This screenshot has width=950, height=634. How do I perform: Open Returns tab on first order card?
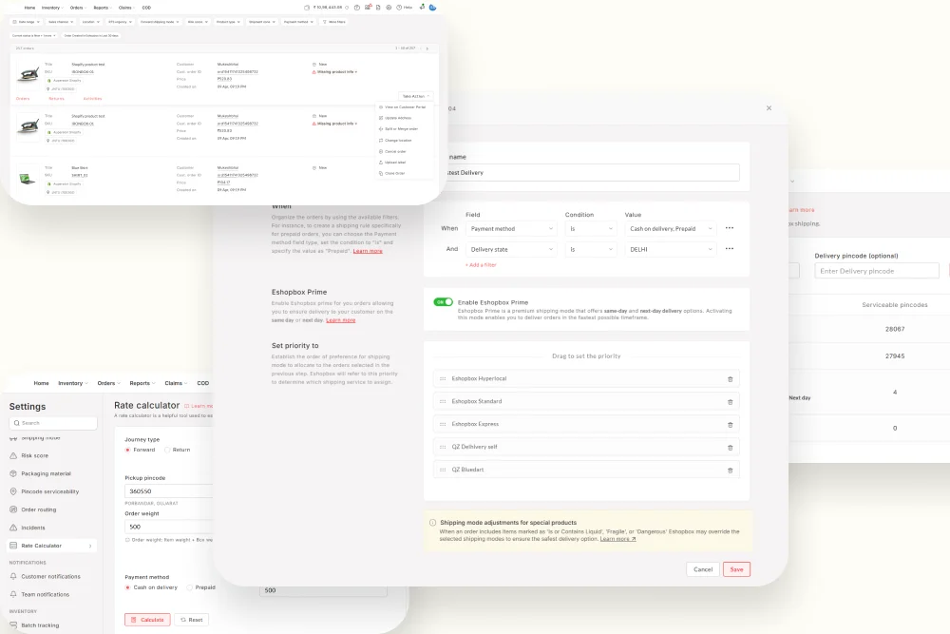pos(56,98)
